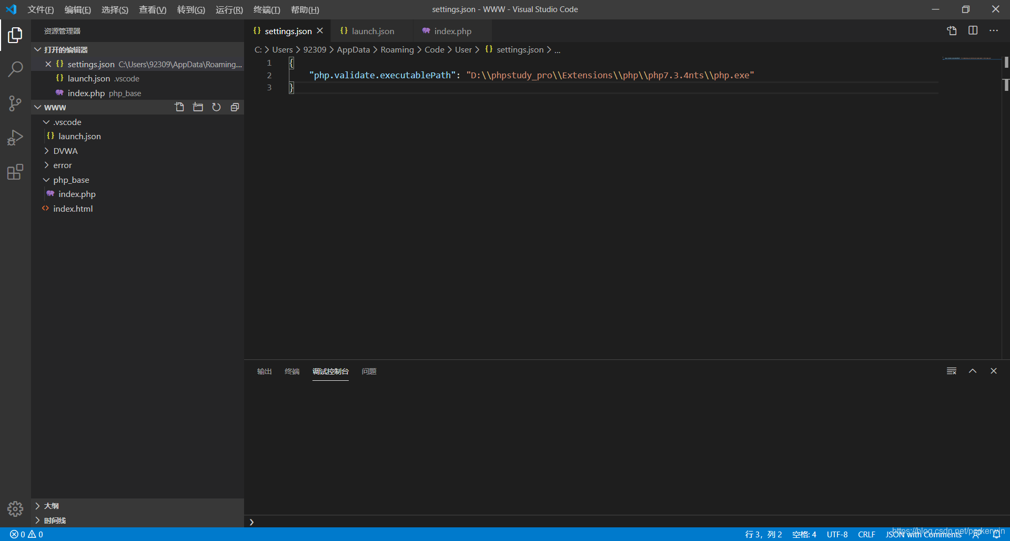Open the Manage gear menu
This screenshot has height=541, width=1010.
15,508
